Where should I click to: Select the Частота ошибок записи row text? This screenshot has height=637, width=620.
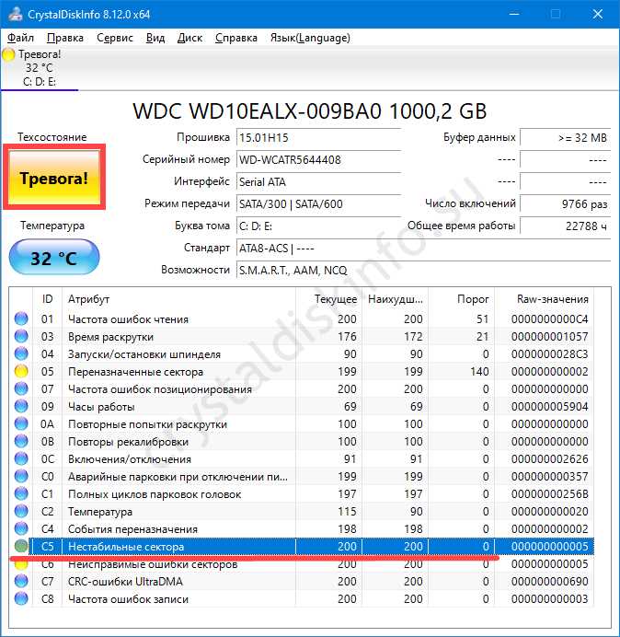point(128,599)
